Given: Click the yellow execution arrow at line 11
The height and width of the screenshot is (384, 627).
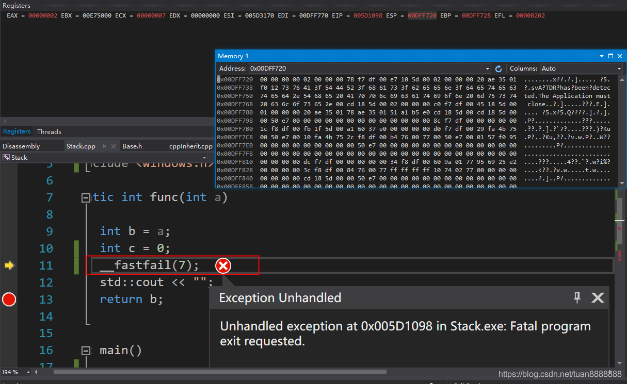Looking at the screenshot, I should pyautogui.click(x=9, y=265).
